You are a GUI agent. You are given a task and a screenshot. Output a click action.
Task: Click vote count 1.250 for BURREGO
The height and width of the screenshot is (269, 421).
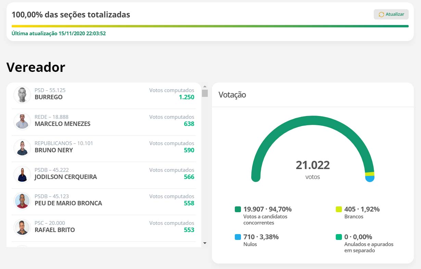point(187,97)
